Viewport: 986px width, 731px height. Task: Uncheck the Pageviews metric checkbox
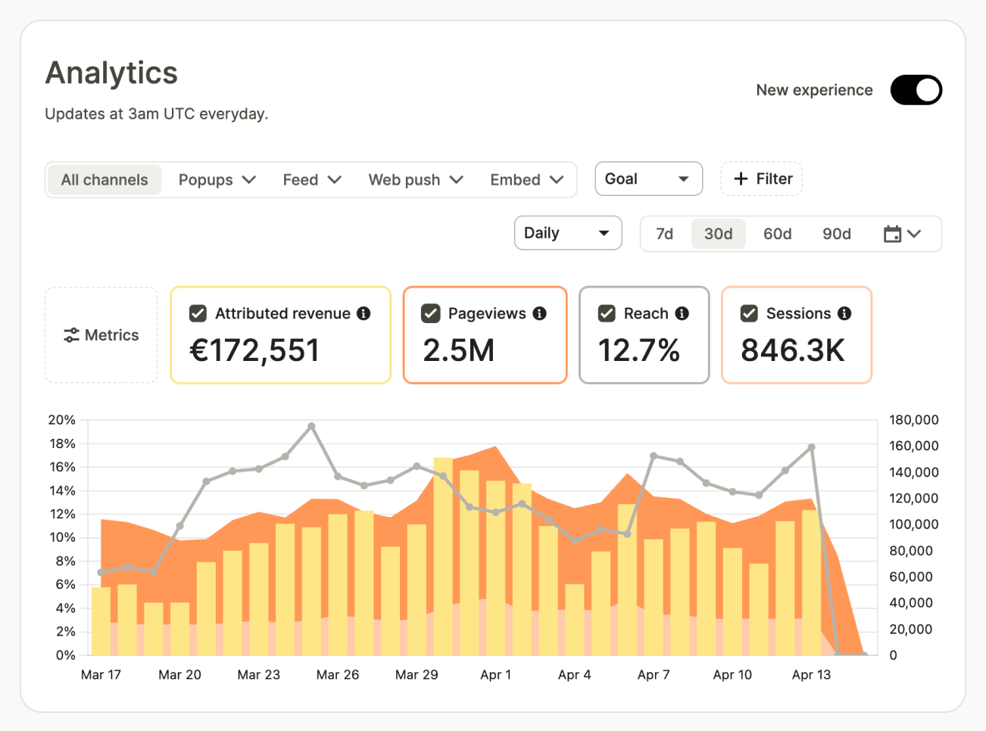click(431, 313)
